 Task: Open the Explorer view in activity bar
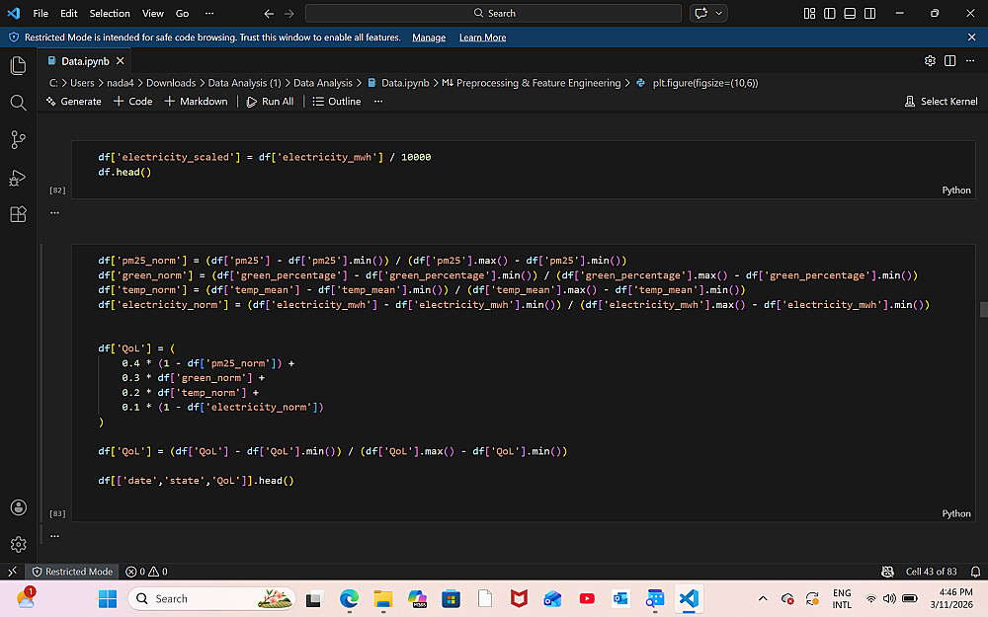18,65
